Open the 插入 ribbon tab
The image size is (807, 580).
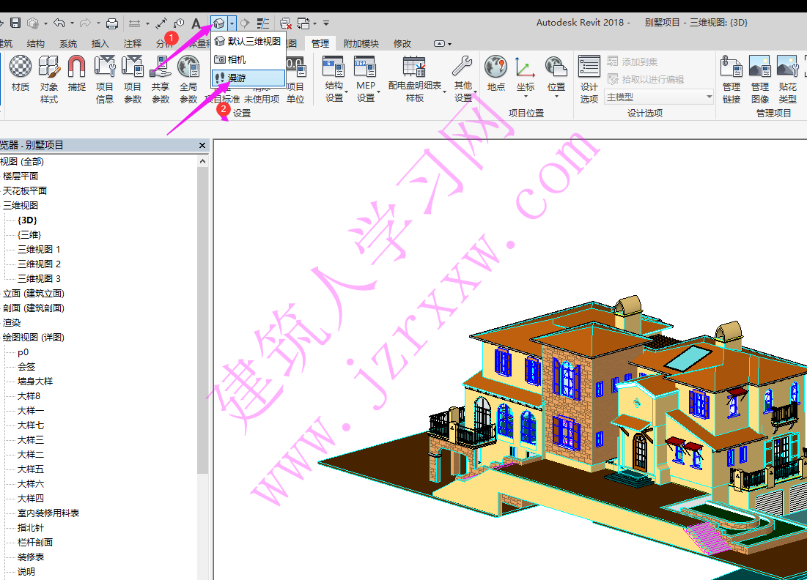click(100, 44)
